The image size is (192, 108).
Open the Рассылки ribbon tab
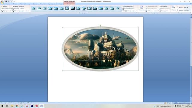click(x=42, y=4)
